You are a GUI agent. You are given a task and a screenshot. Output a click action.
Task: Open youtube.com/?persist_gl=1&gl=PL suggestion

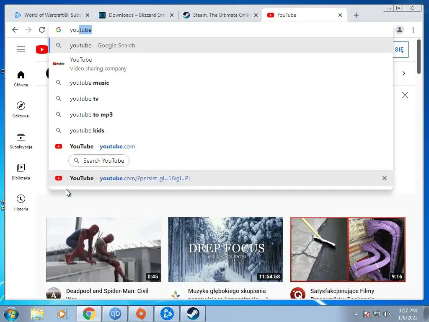(x=220, y=178)
